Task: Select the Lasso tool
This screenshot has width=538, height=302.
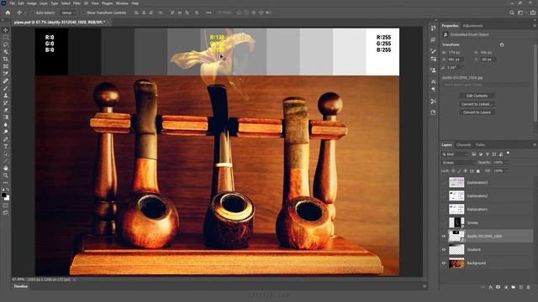Action: pos(6,44)
